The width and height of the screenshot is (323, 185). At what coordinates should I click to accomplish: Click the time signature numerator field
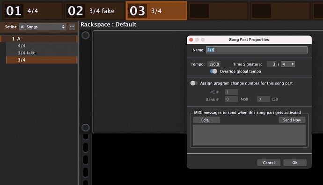[x=272, y=64]
